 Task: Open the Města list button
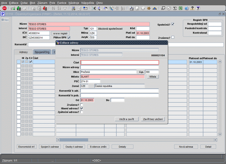coord(153,76)
